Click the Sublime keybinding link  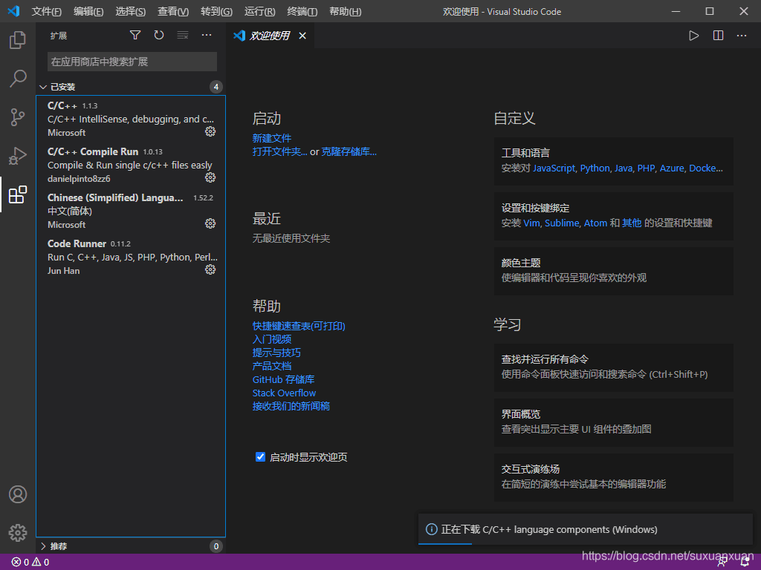coord(562,223)
